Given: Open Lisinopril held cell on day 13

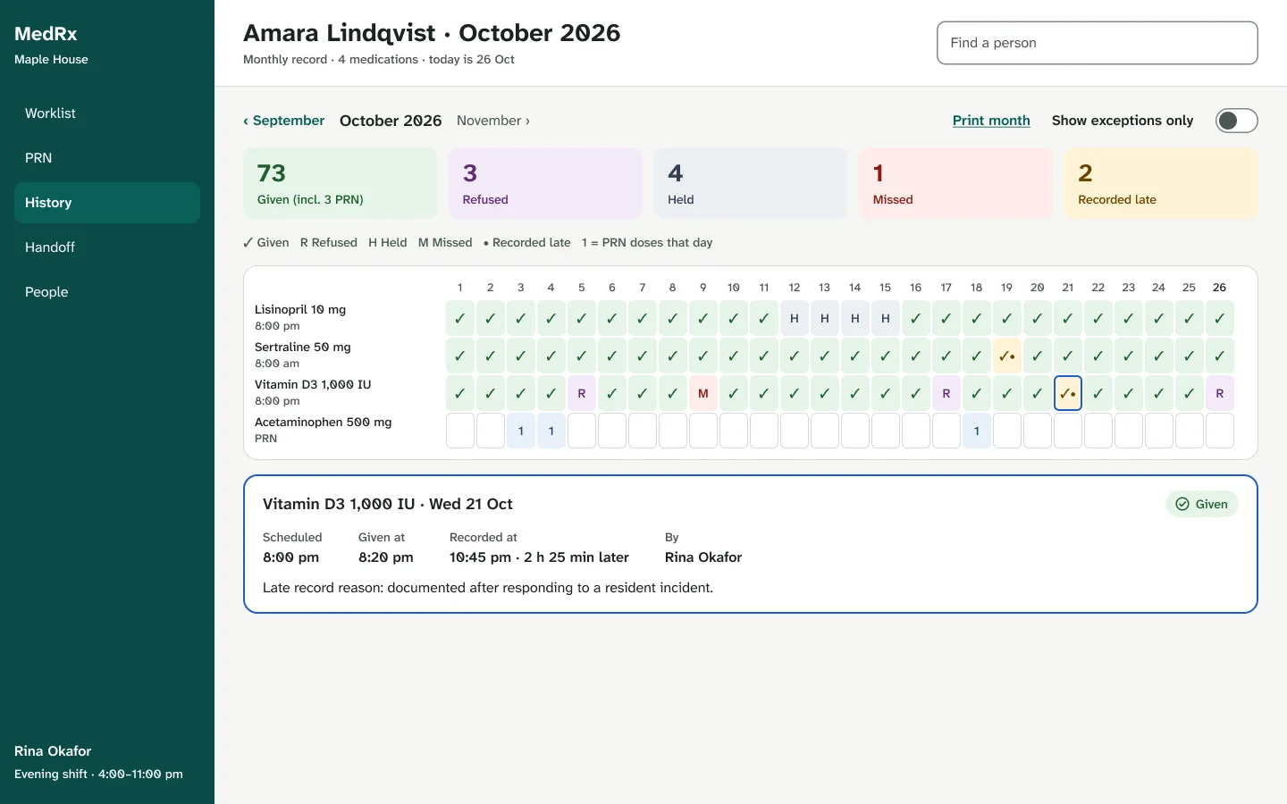Looking at the screenshot, I should (x=825, y=318).
